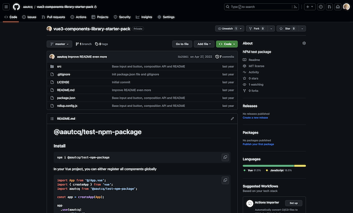Open README.md in the file list
The image size is (353, 213).
pos(66,90)
